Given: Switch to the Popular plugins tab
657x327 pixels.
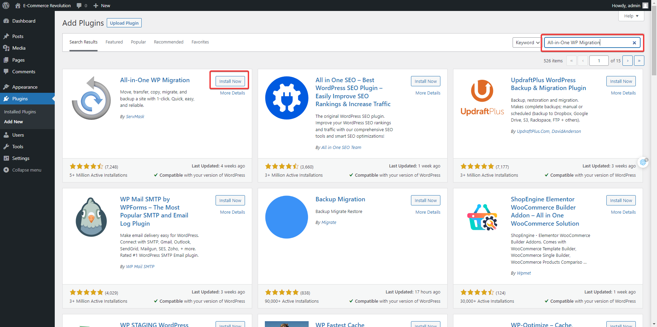Looking at the screenshot, I should pyautogui.click(x=138, y=42).
